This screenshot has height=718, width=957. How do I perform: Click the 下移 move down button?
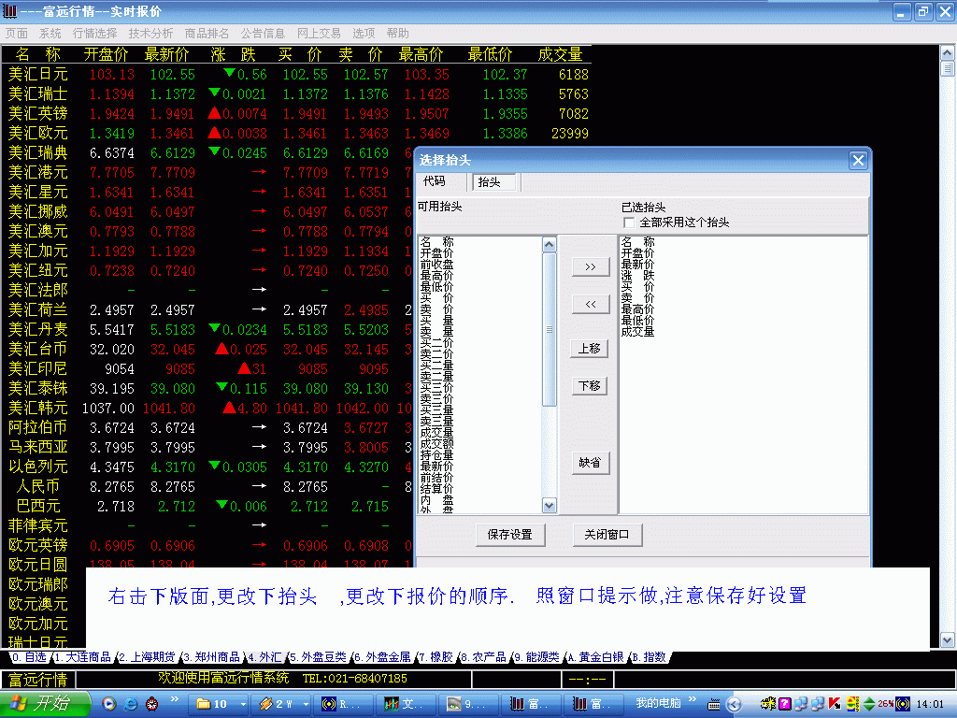pos(590,386)
